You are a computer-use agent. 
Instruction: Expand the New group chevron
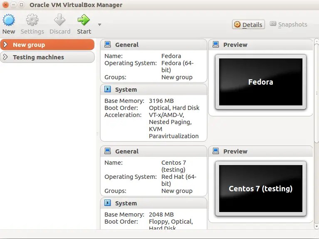pos(5,45)
